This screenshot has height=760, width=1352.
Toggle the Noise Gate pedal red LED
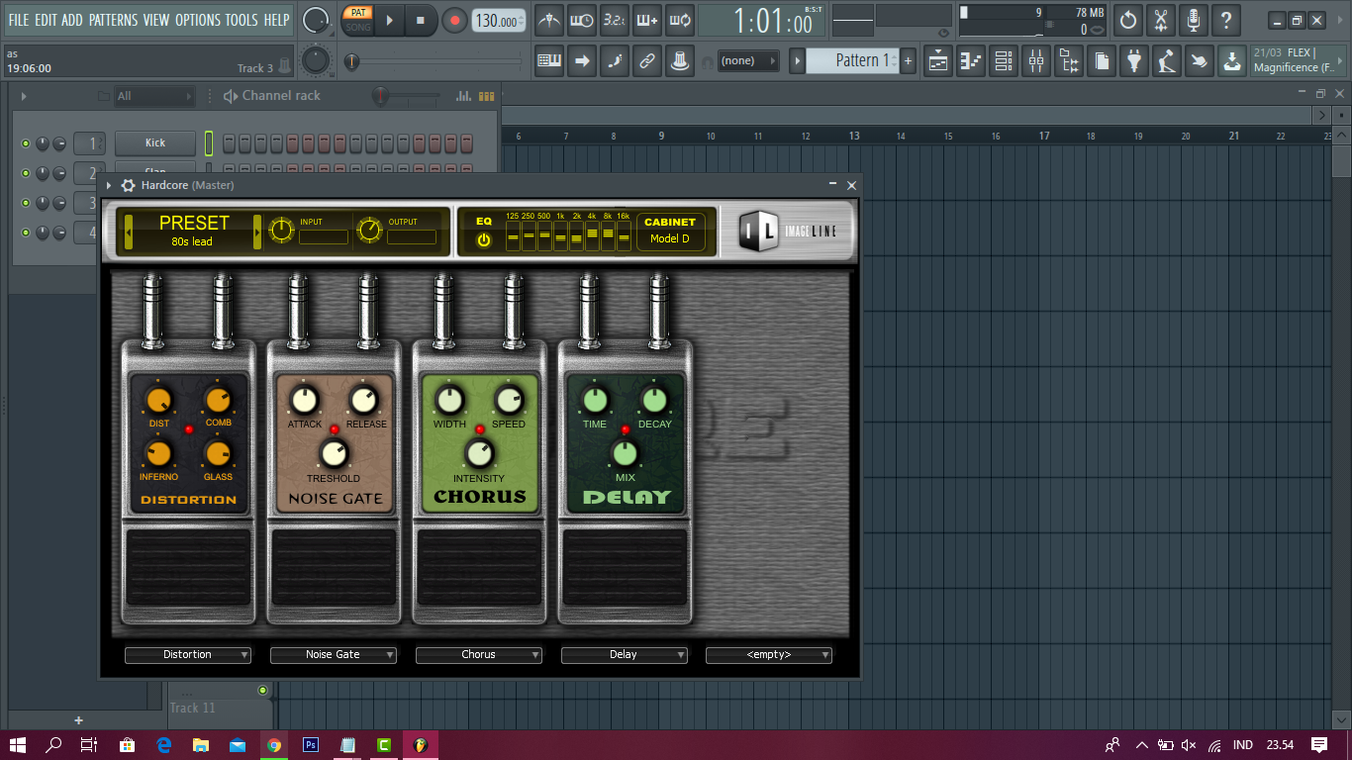(x=335, y=428)
